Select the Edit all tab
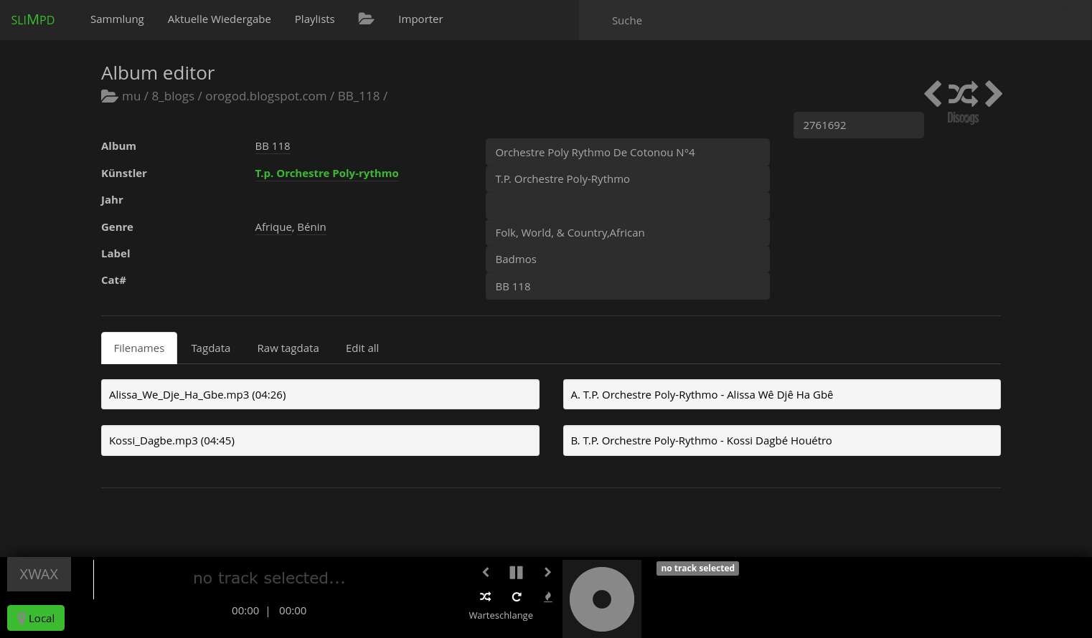 [x=362, y=348]
